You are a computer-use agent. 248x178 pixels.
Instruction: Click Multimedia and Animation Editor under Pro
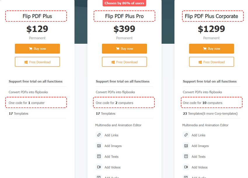(x=118, y=125)
